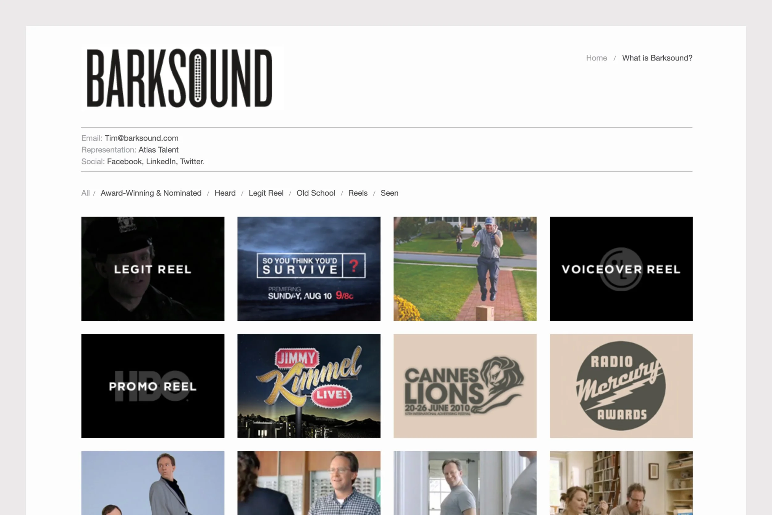Open the HBO Promo Reel thumbnail
The width and height of the screenshot is (772, 515).
(x=153, y=386)
